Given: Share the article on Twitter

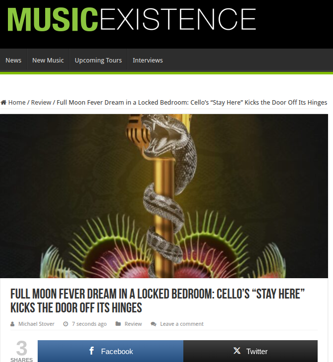Looking at the screenshot, I should 250,351.
